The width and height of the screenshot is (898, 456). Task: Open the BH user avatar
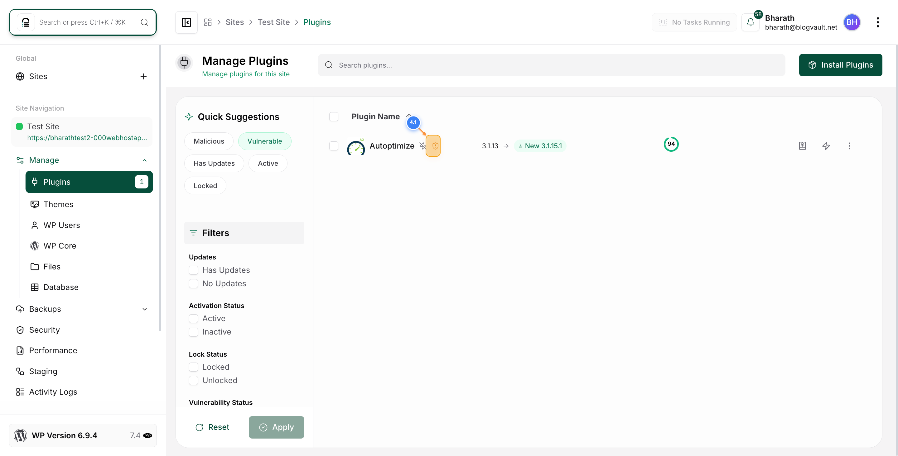852,22
